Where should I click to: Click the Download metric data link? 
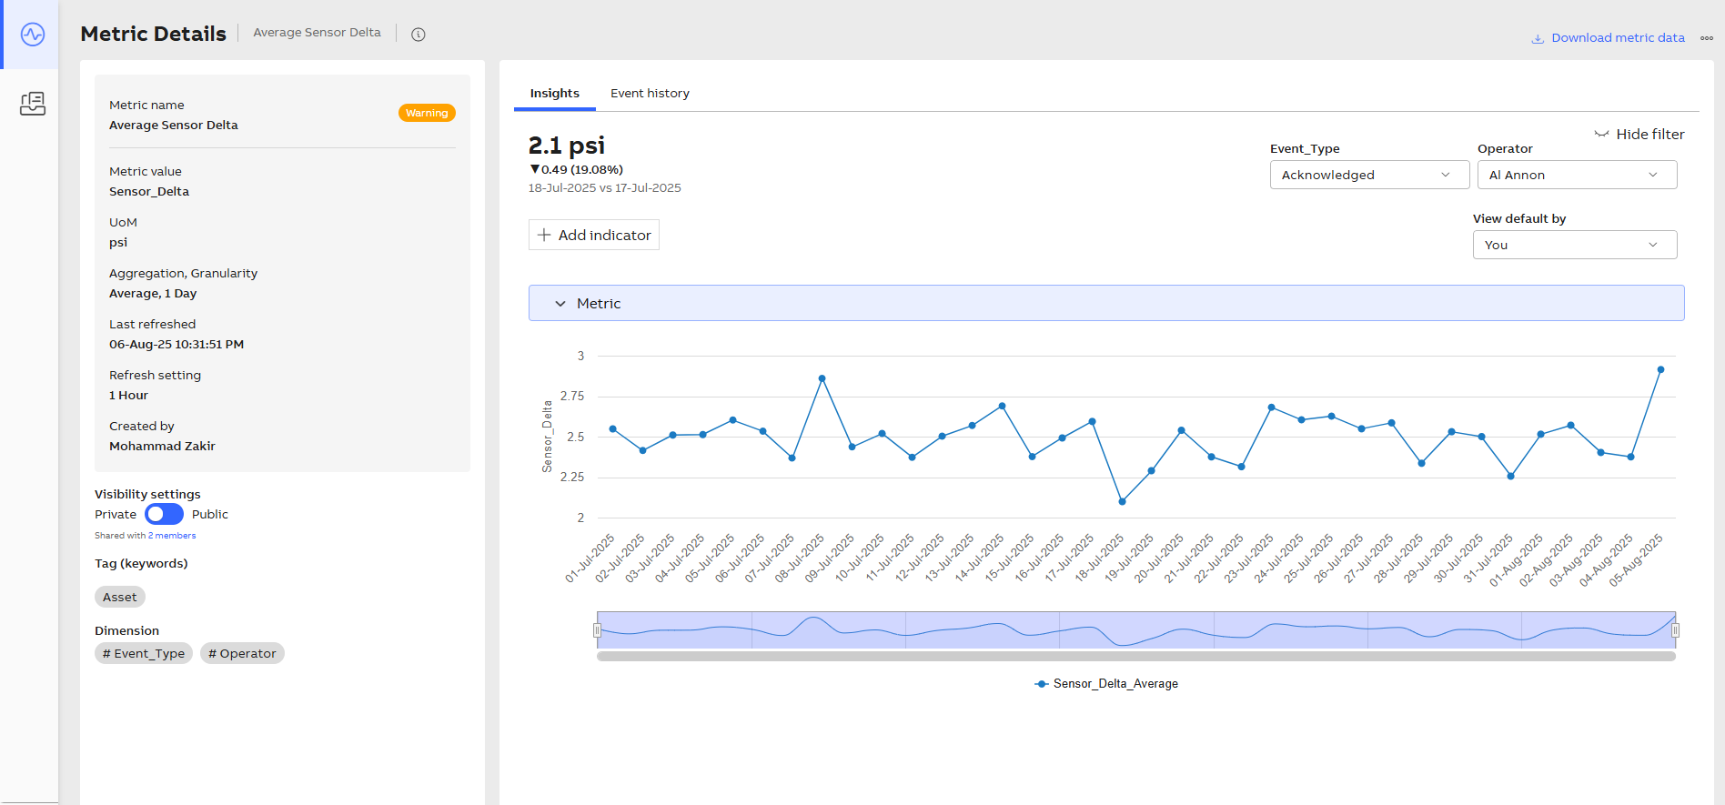(x=1618, y=38)
